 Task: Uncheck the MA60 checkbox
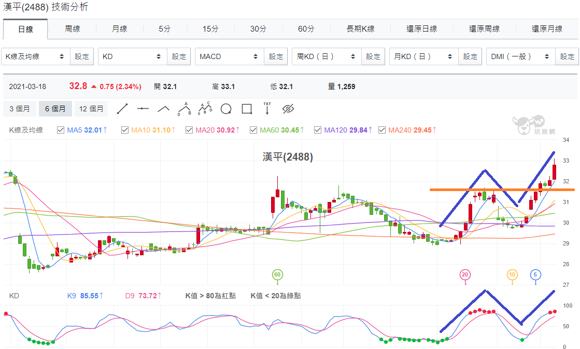coord(253,130)
